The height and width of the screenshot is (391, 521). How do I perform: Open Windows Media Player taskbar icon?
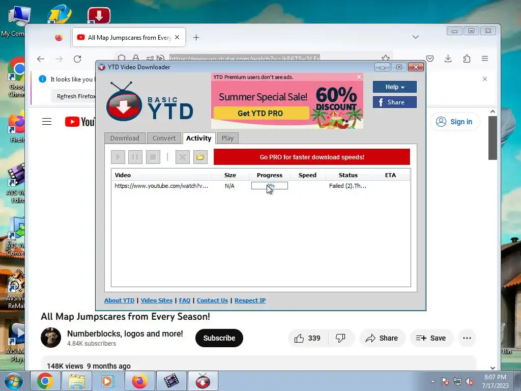108,381
